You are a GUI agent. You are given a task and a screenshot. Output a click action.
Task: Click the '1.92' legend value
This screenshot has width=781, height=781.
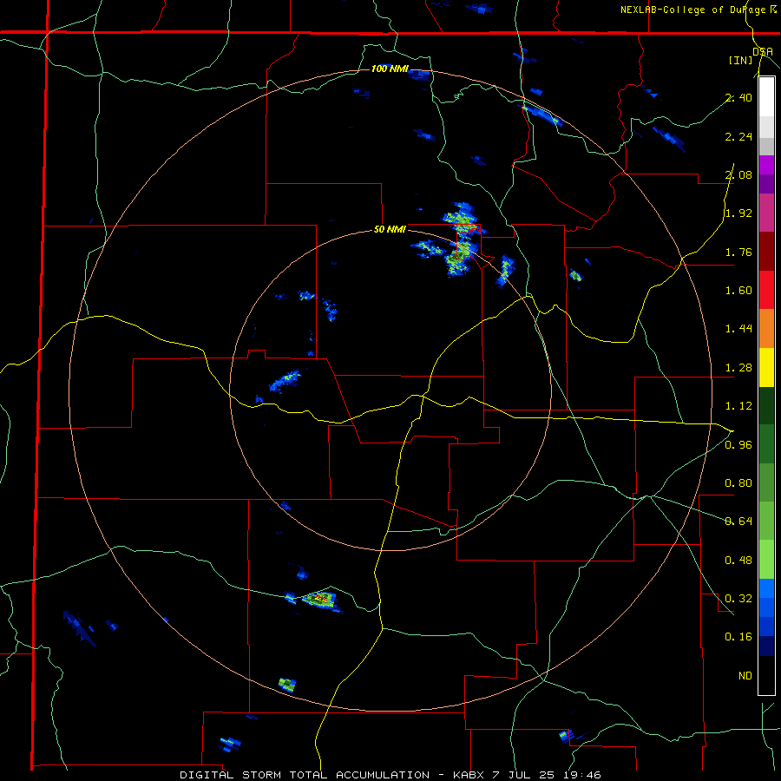coord(738,213)
